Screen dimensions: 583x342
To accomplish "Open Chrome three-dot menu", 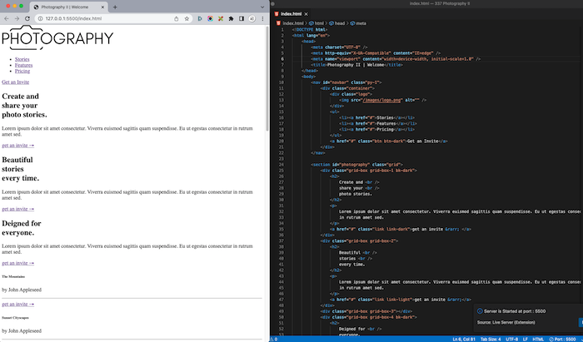I will (262, 18).
